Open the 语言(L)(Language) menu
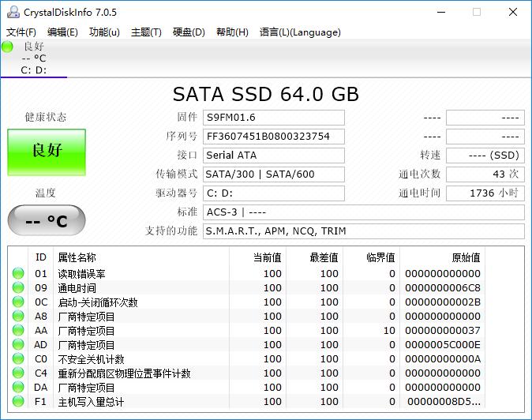The width and height of the screenshot is (532, 420). click(300, 32)
